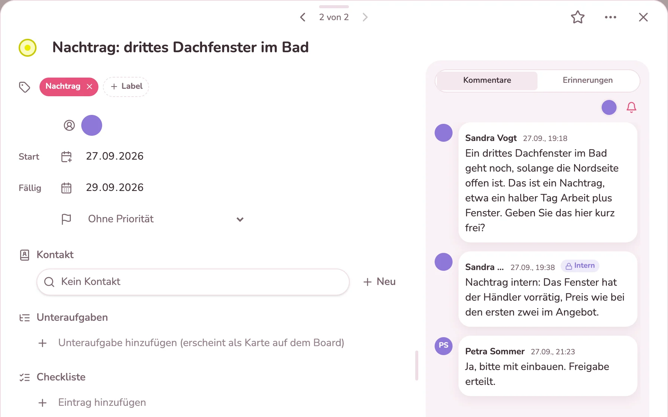
Task: Open the Start date calendar icon
Action: pyautogui.click(x=66, y=157)
